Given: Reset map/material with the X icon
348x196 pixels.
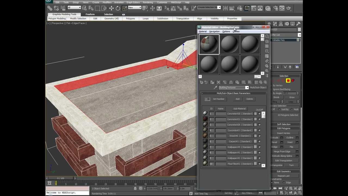Looking at the screenshot, I should point(218,82).
